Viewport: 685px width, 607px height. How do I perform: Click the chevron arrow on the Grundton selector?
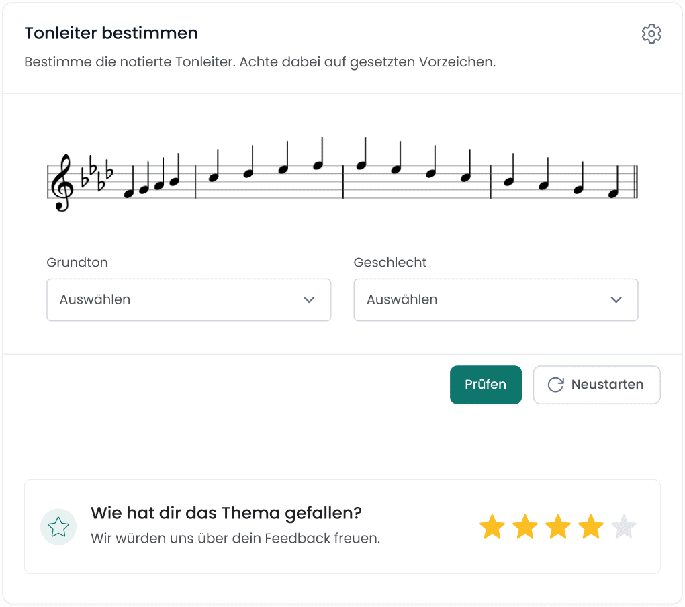[310, 300]
